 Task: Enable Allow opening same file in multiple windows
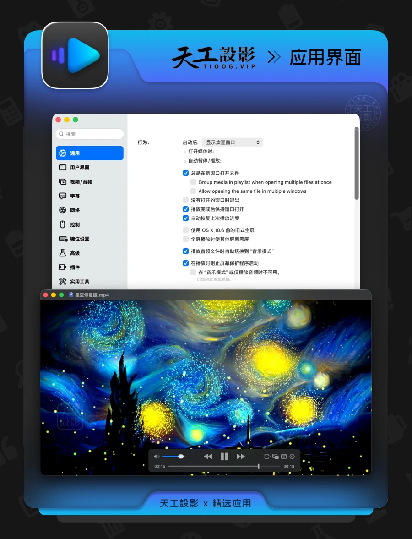coord(193,191)
